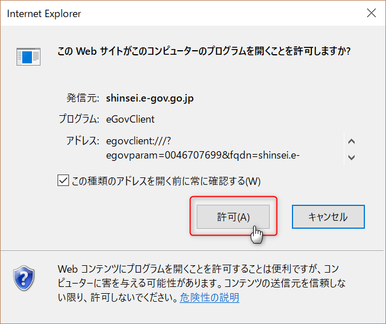Select the shinsei.e-gov.go.jp sender domain text
Screen dimensions: 386x324
tap(150, 98)
